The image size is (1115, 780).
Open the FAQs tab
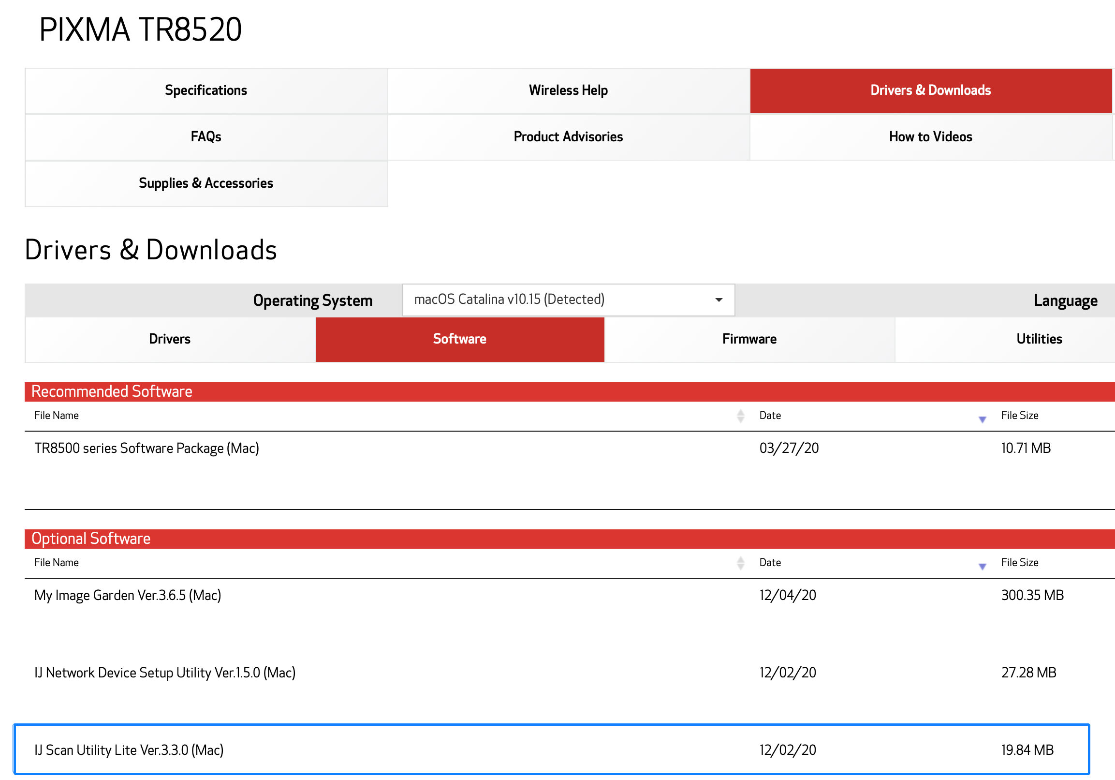click(x=206, y=136)
